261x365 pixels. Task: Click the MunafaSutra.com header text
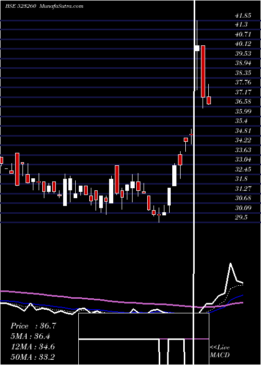pyautogui.click(x=62, y=6)
